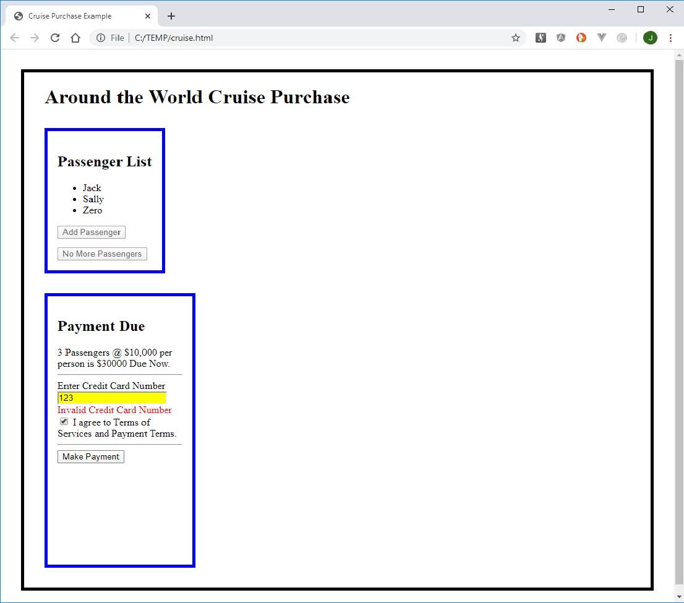The image size is (684, 603).
Task: Go back using browser back arrow
Action: 14,38
